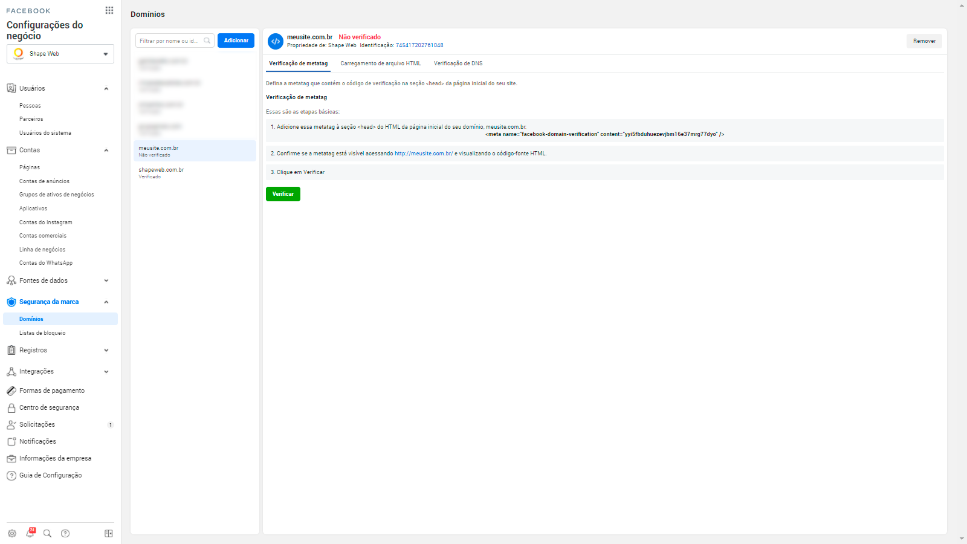
Task: Focus the Filtrar por nome ou id field
Action: tap(175, 40)
